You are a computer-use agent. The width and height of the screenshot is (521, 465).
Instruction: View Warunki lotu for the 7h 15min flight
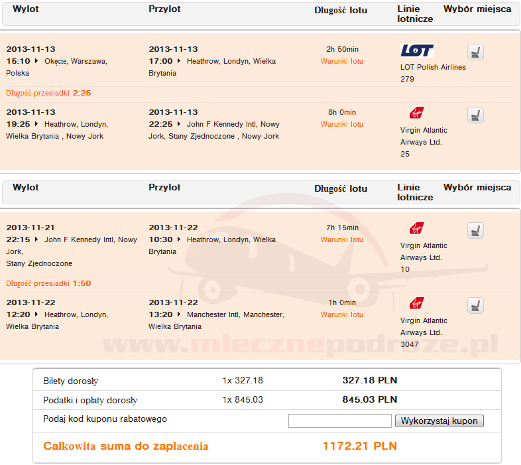click(341, 239)
